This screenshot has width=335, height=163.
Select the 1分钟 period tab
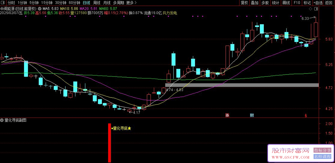click(22, 3)
